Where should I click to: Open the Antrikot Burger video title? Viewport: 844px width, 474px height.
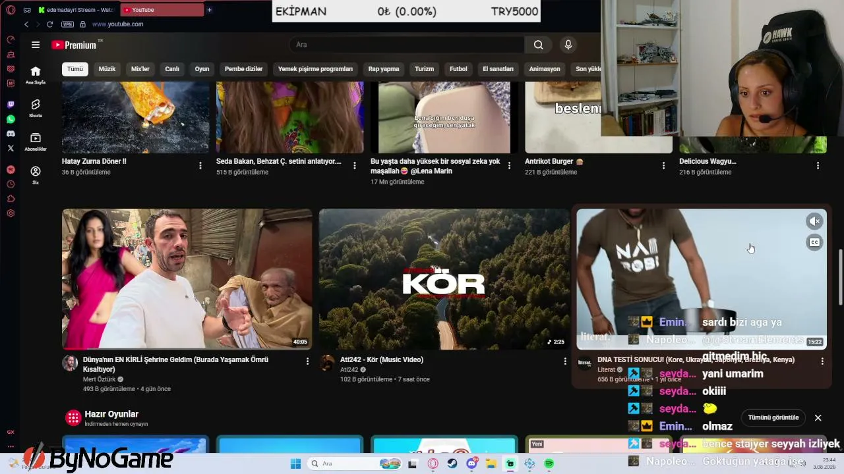click(x=554, y=161)
